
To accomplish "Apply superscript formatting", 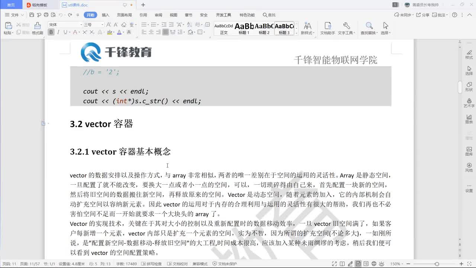I will (85, 32).
